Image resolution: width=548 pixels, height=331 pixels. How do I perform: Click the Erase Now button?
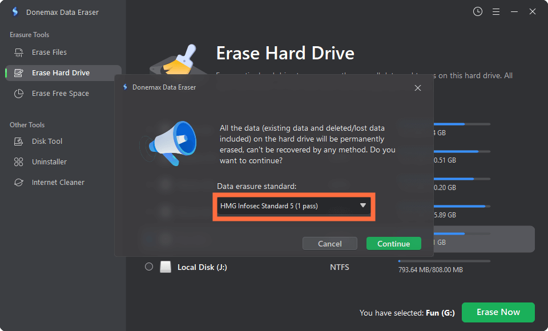coord(498,312)
